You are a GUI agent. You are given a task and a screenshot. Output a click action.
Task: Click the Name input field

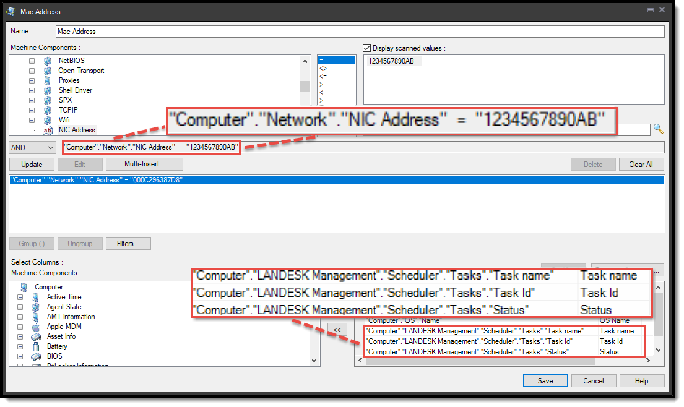coord(359,31)
